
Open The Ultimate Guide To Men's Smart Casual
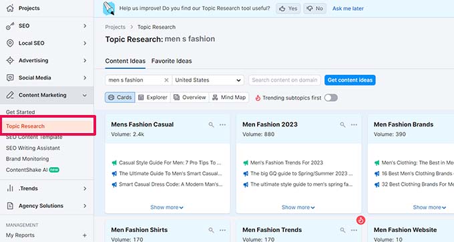pos(170,174)
